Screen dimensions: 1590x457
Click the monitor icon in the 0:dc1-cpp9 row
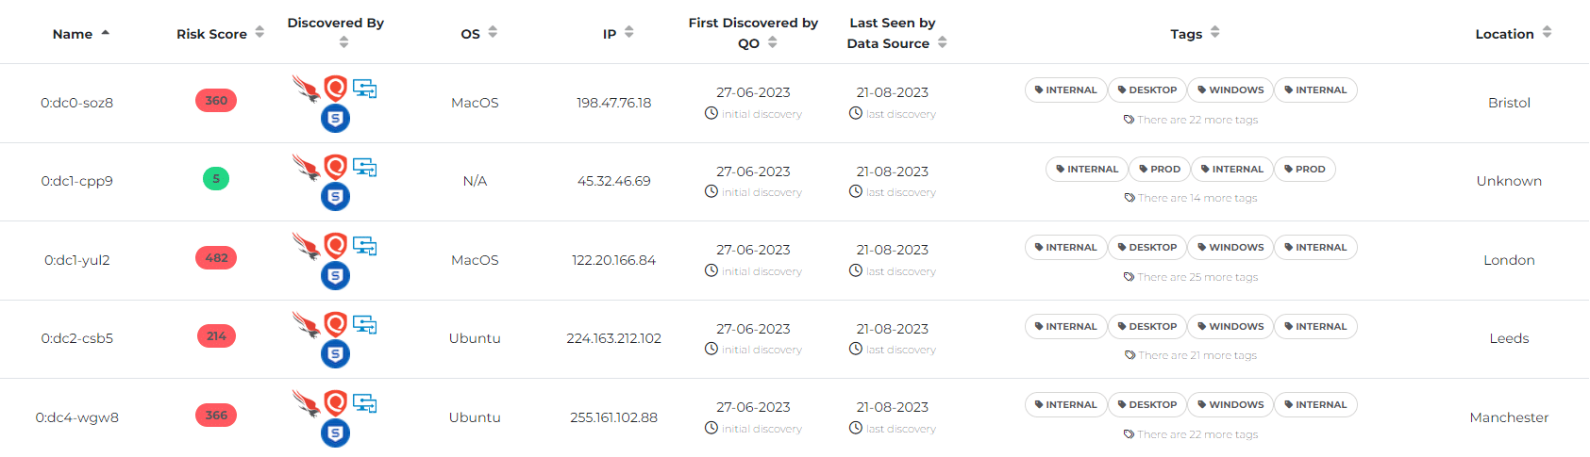pyautogui.click(x=365, y=168)
